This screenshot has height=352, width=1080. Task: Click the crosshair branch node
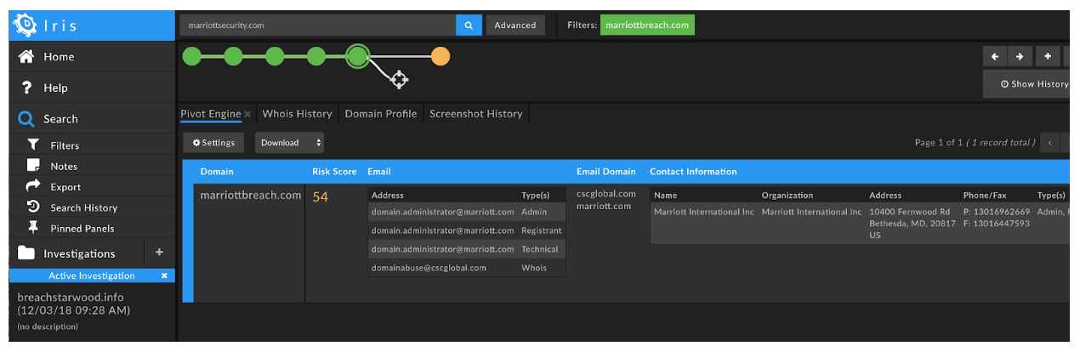399,80
